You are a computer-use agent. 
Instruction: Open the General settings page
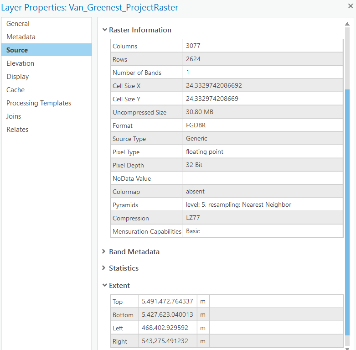18,24
